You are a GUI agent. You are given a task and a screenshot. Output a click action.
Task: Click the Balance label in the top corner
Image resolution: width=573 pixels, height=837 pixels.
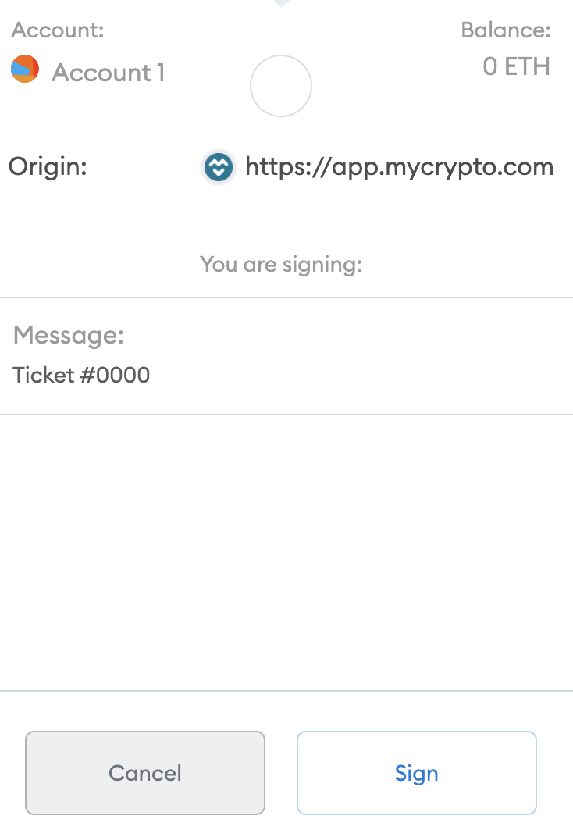(x=507, y=29)
